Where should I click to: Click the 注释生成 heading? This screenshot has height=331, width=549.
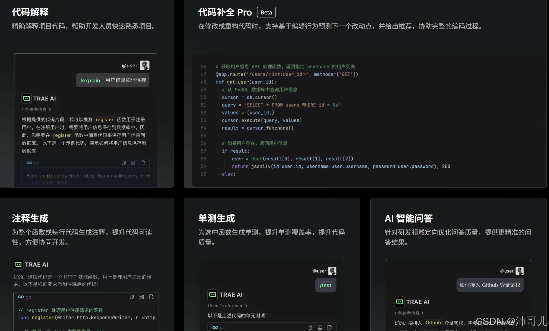(30, 218)
